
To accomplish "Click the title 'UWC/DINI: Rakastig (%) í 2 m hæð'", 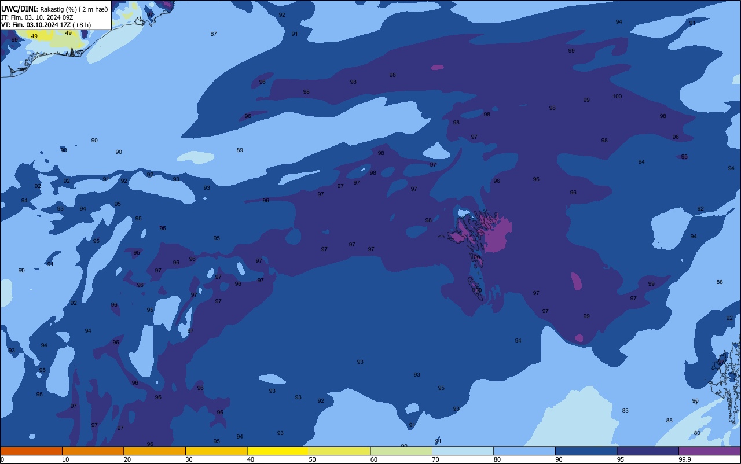I will 54,9.
